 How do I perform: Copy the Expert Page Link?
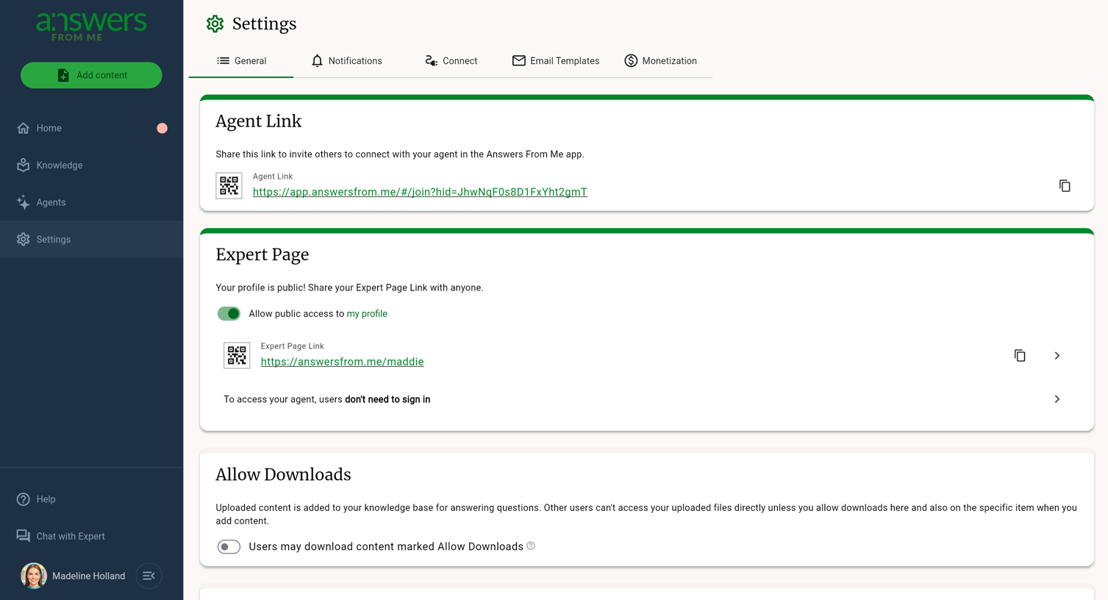click(1020, 356)
